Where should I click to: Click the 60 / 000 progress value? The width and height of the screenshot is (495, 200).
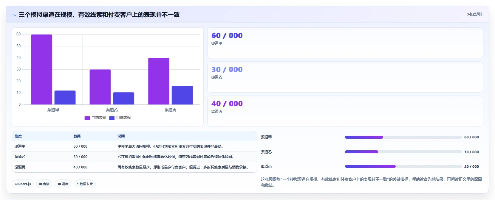(x=471, y=137)
